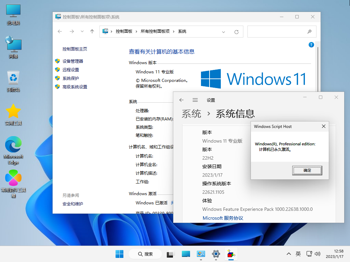Click 确定 in the Windows Script Host dialog
The width and height of the screenshot is (350, 262).
tap(307, 171)
